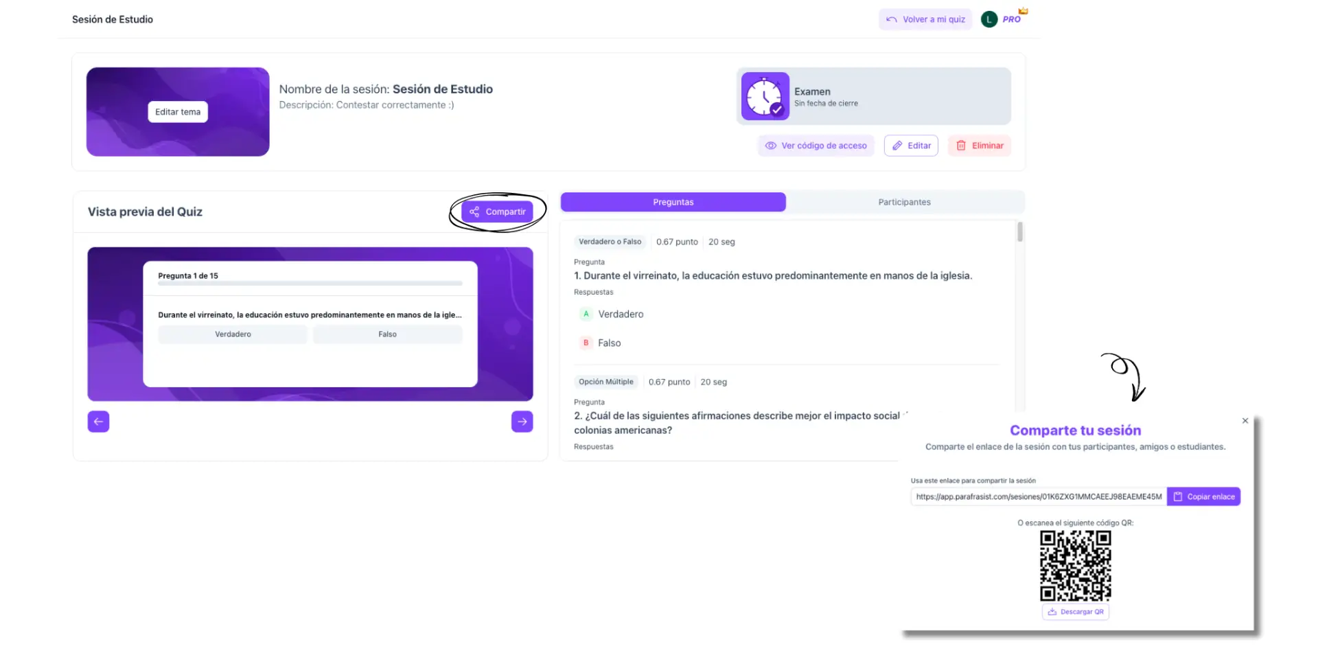Viewport: 1318px width, 653px height.
Task: Delete the session with Eliminar
Action: (980, 146)
